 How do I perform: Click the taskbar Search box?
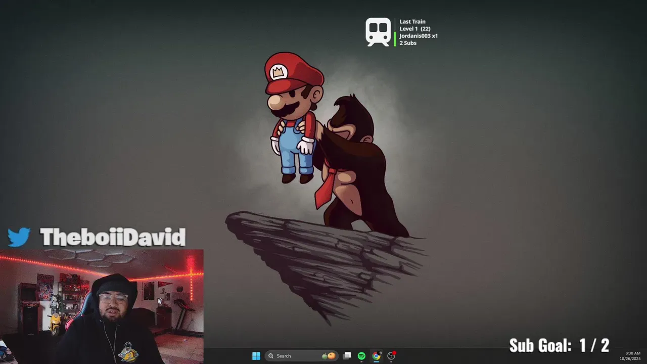(302, 356)
